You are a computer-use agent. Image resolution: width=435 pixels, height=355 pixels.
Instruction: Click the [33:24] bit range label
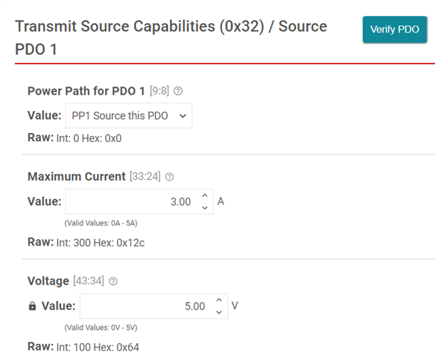[x=145, y=176]
